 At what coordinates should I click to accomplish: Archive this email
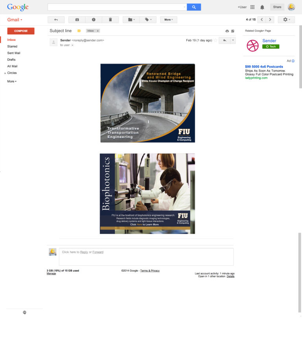pyautogui.click(x=77, y=20)
